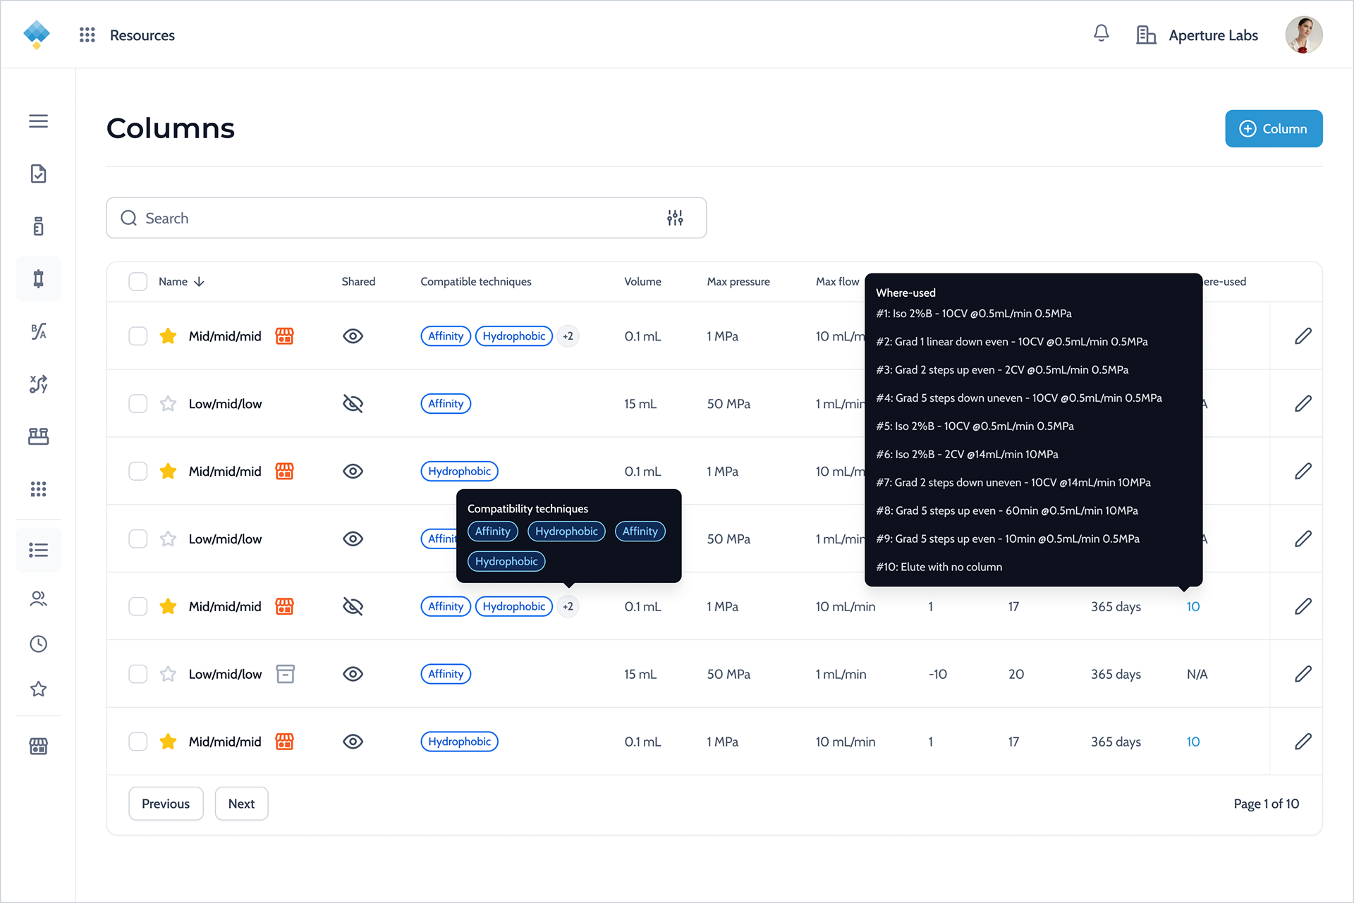
Task: Click "#10: Elute with no column" tooltip entry
Action: tap(939, 567)
